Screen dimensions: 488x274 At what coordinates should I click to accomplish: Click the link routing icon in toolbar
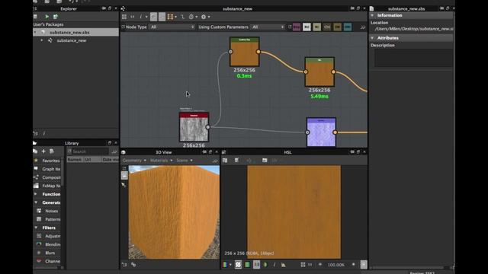click(x=183, y=17)
